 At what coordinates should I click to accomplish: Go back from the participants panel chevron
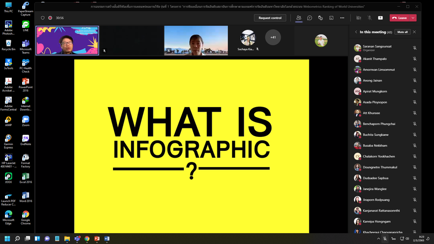point(356,32)
